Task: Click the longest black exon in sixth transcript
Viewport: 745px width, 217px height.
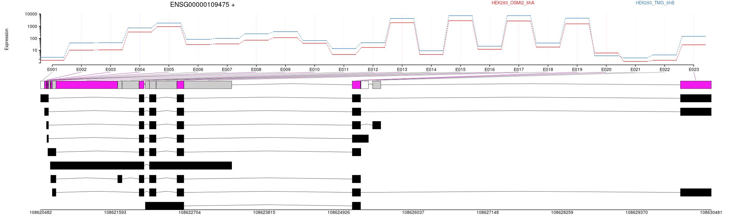Action: tap(97, 166)
